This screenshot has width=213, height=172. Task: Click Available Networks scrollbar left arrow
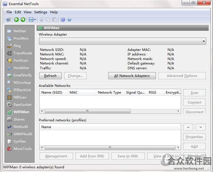click(x=42, y=111)
